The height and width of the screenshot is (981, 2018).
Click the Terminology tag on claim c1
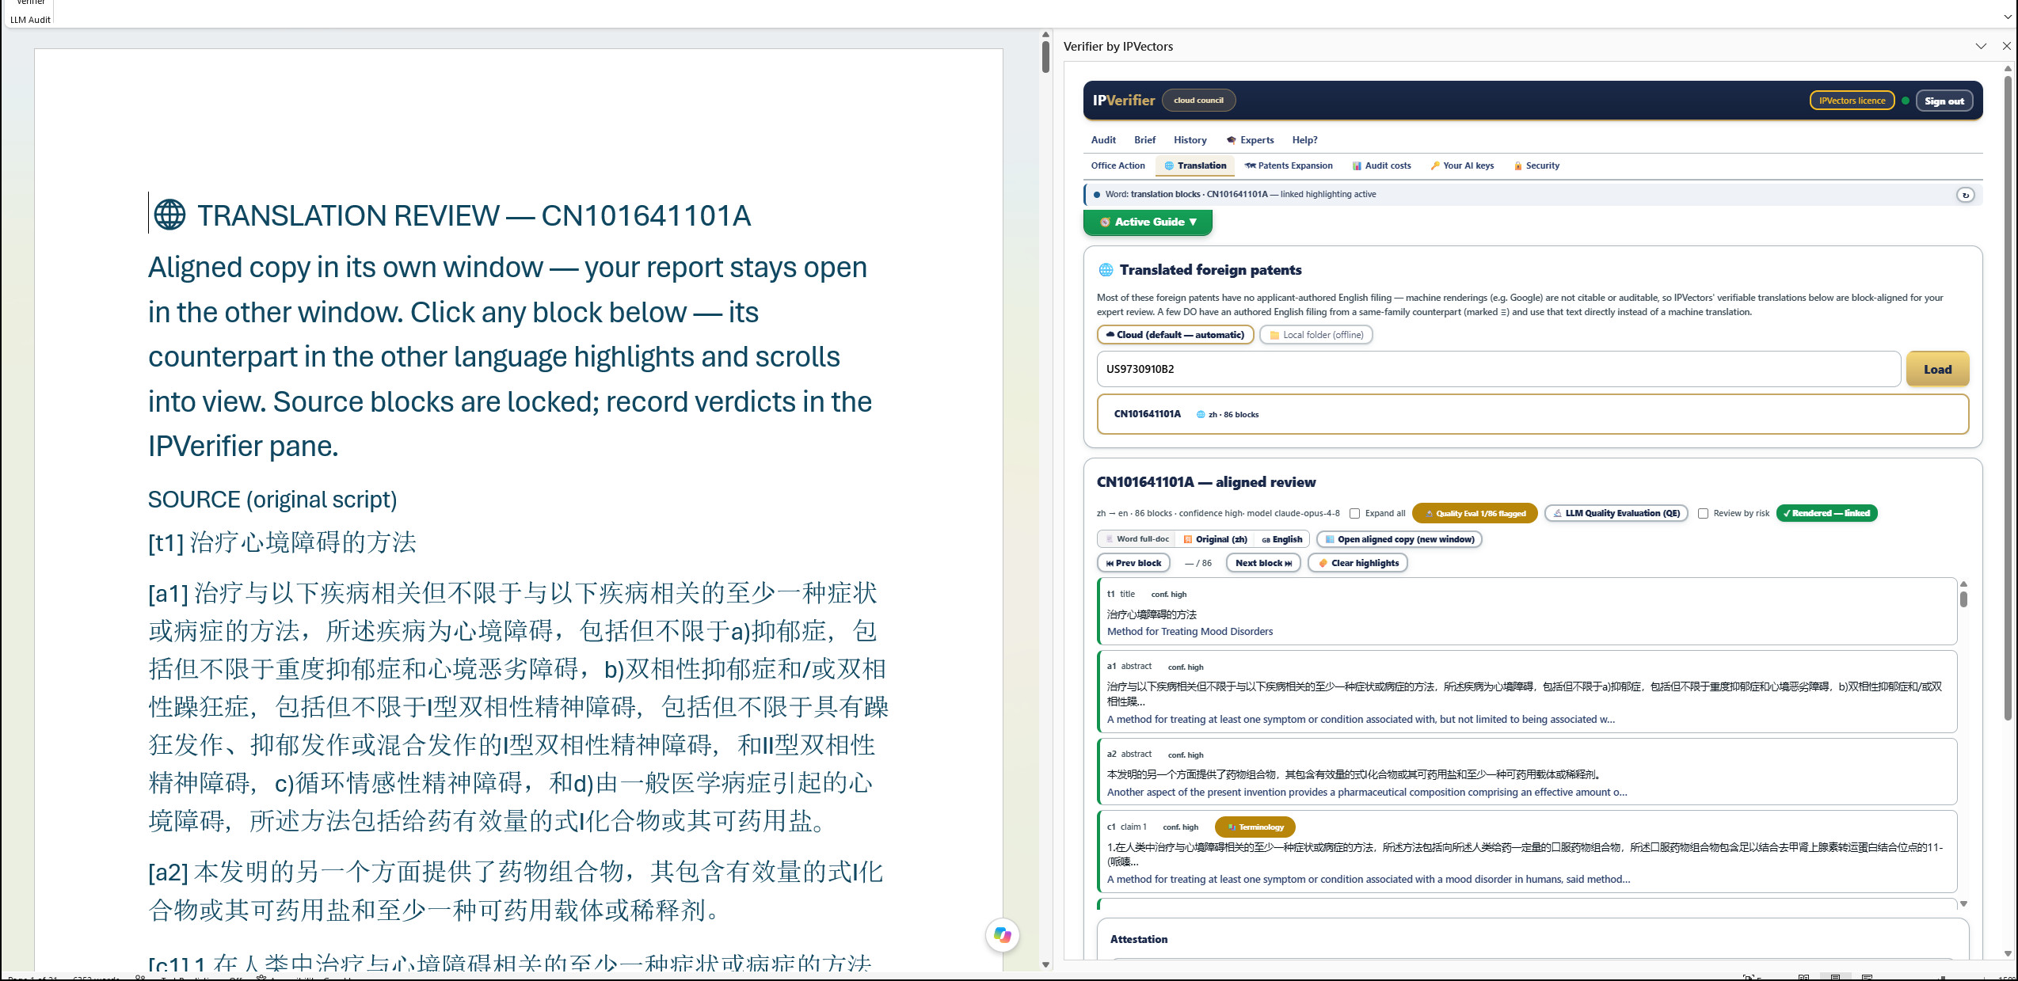pos(1255,827)
